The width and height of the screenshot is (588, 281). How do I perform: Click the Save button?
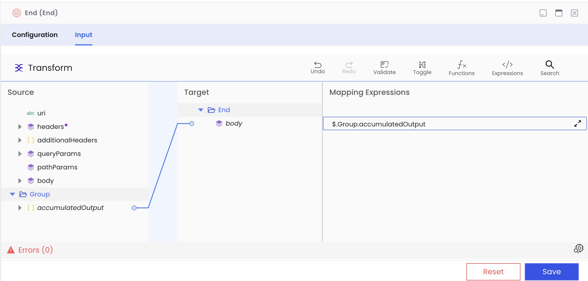pos(551,272)
